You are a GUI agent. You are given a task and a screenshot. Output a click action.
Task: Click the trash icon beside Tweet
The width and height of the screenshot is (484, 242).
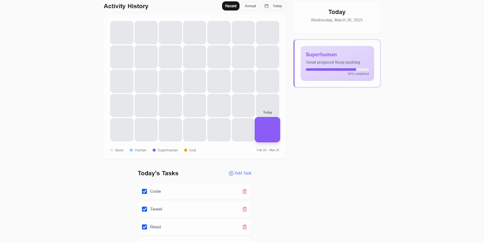click(244, 209)
